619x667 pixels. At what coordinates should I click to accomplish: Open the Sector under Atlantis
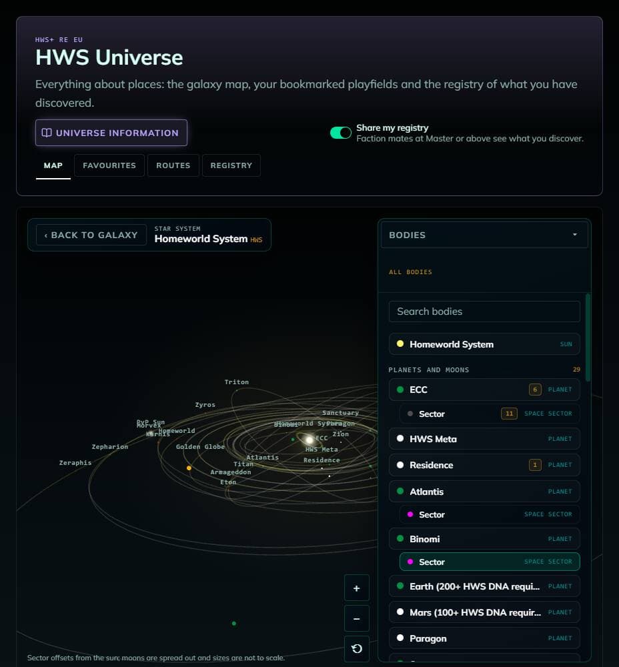[x=490, y=514]
